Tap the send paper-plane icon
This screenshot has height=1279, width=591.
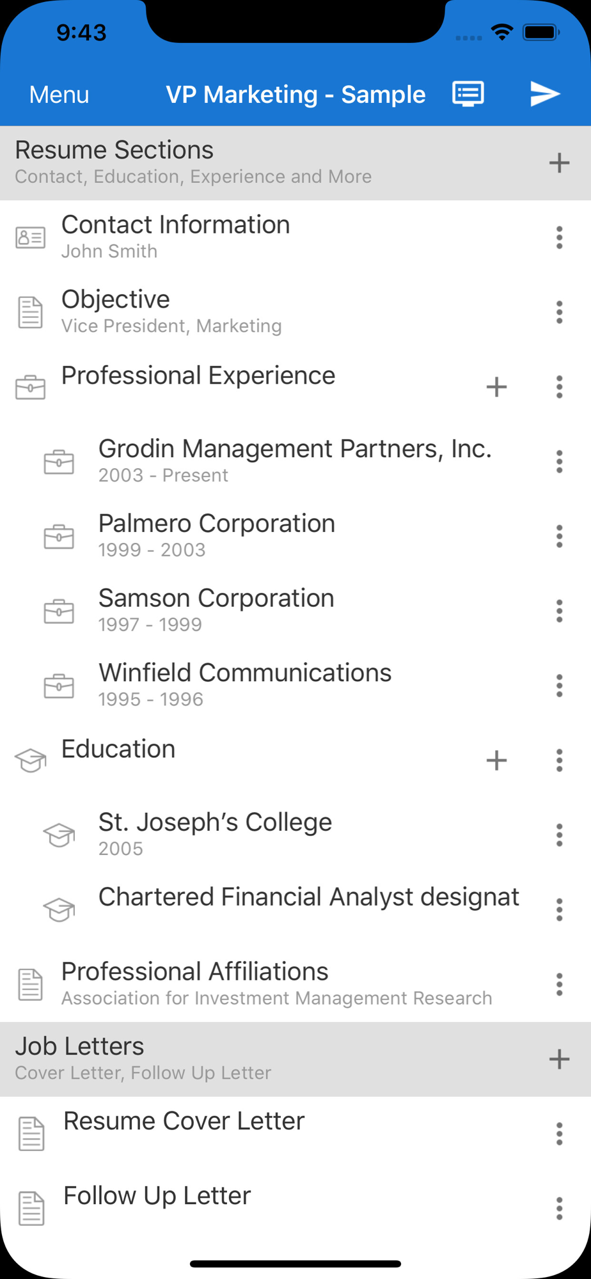(545, 94)
